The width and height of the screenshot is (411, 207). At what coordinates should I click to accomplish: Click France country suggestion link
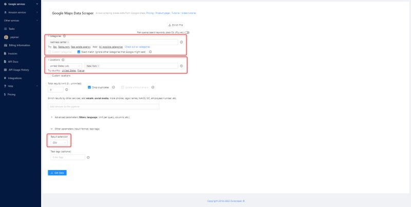tap(81, 71)
